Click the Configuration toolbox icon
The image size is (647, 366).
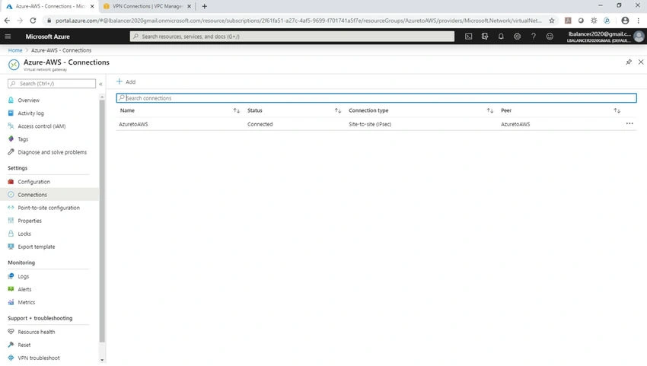(x=11, y=182)
